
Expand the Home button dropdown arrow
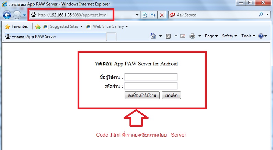click(x=160, y=36)
